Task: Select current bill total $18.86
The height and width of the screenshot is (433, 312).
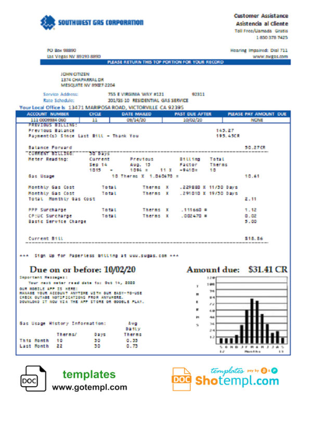Action: (254, 238)
